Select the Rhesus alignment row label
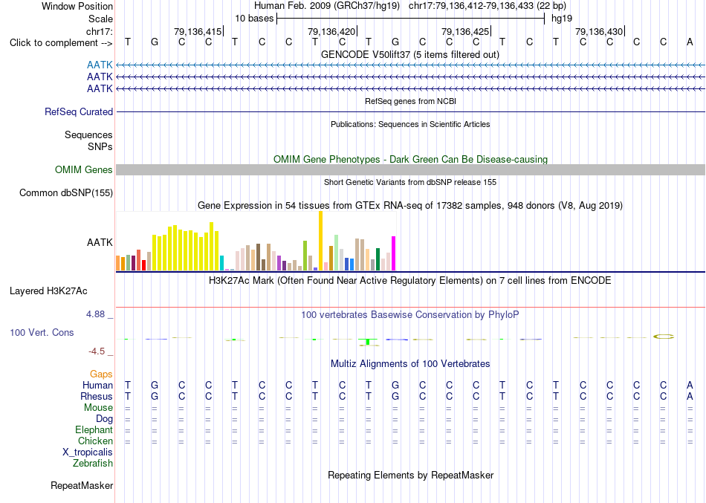 point(97,396)
